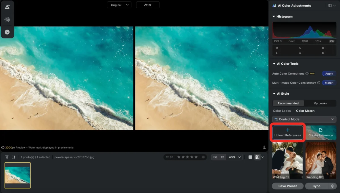
Task: Open the Control Mode dropdown
Action: pos(304,119)
